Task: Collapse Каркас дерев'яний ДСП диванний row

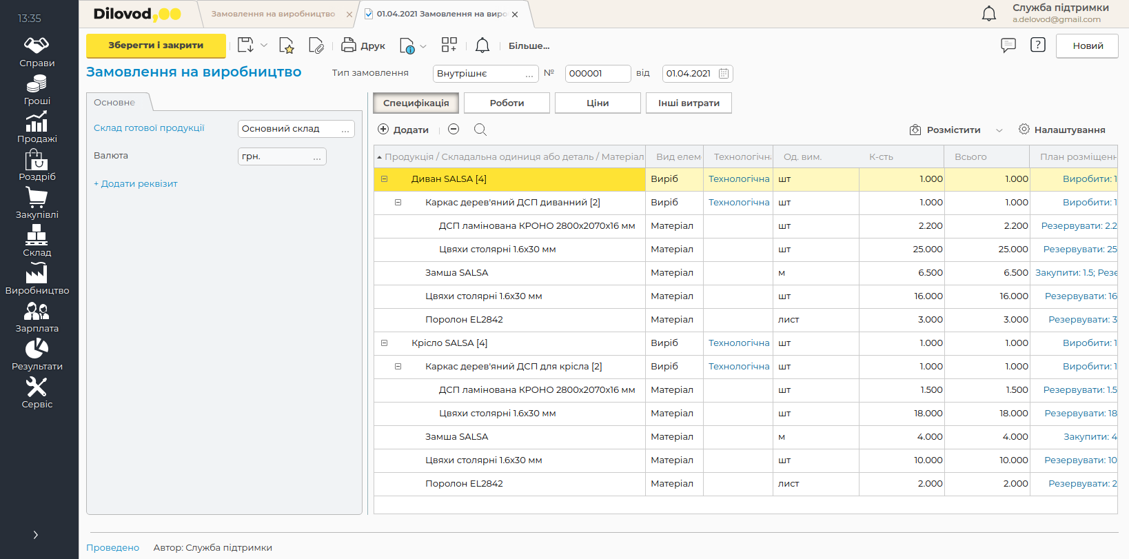Action: [x=398, y=203]
